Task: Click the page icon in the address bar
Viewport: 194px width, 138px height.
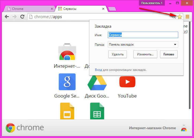Action: 31,17
